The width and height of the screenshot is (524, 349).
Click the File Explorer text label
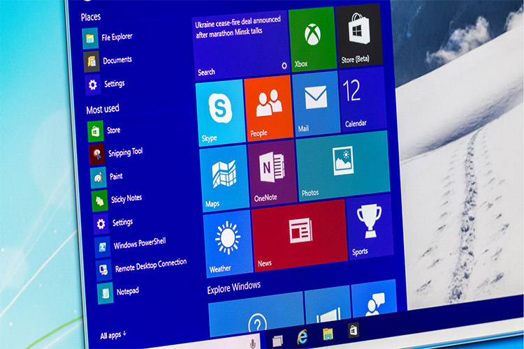pyautogui.click(x=117, y=37)
